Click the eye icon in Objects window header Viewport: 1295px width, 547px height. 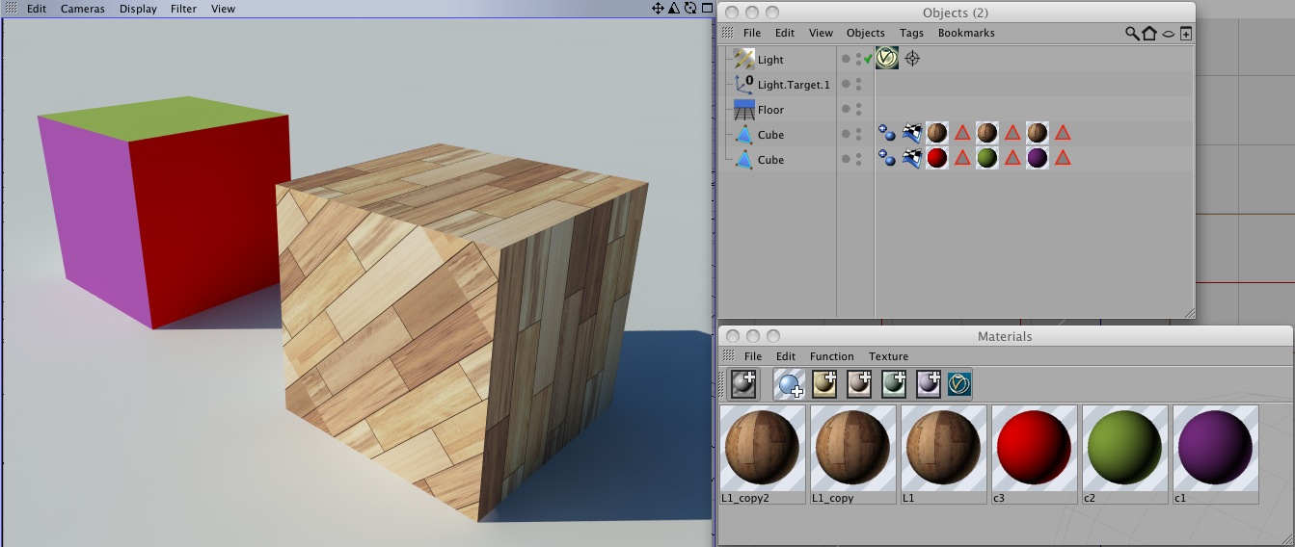tap(1168, 33)
